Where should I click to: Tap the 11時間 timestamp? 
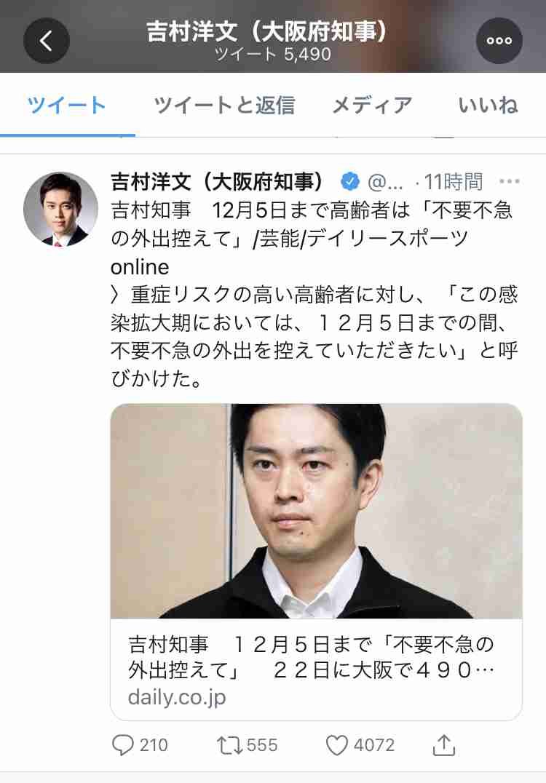(x=453, y=182)
